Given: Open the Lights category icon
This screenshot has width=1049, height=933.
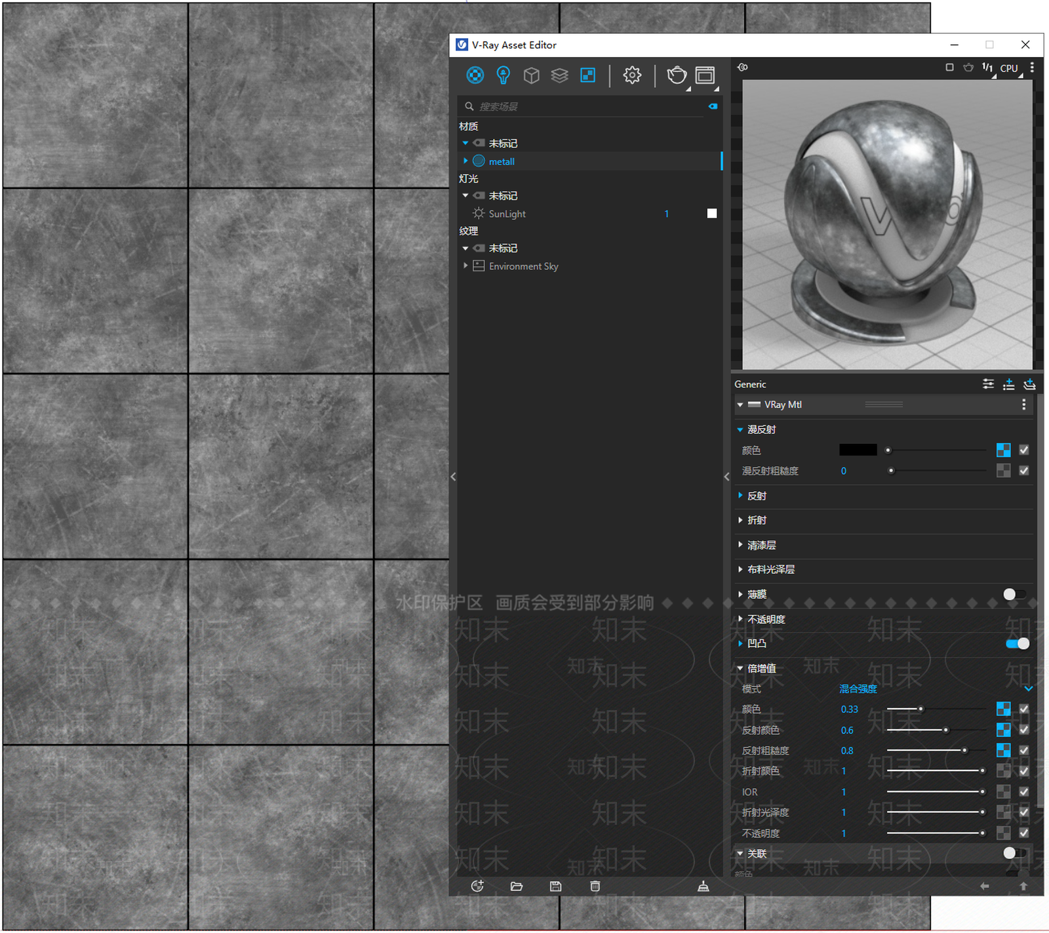Looking at the screenshot, I should pos(503,75).
